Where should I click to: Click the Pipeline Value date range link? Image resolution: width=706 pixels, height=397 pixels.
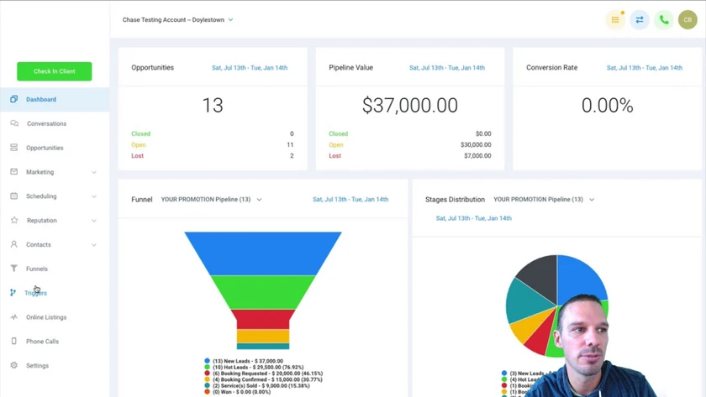446,68
